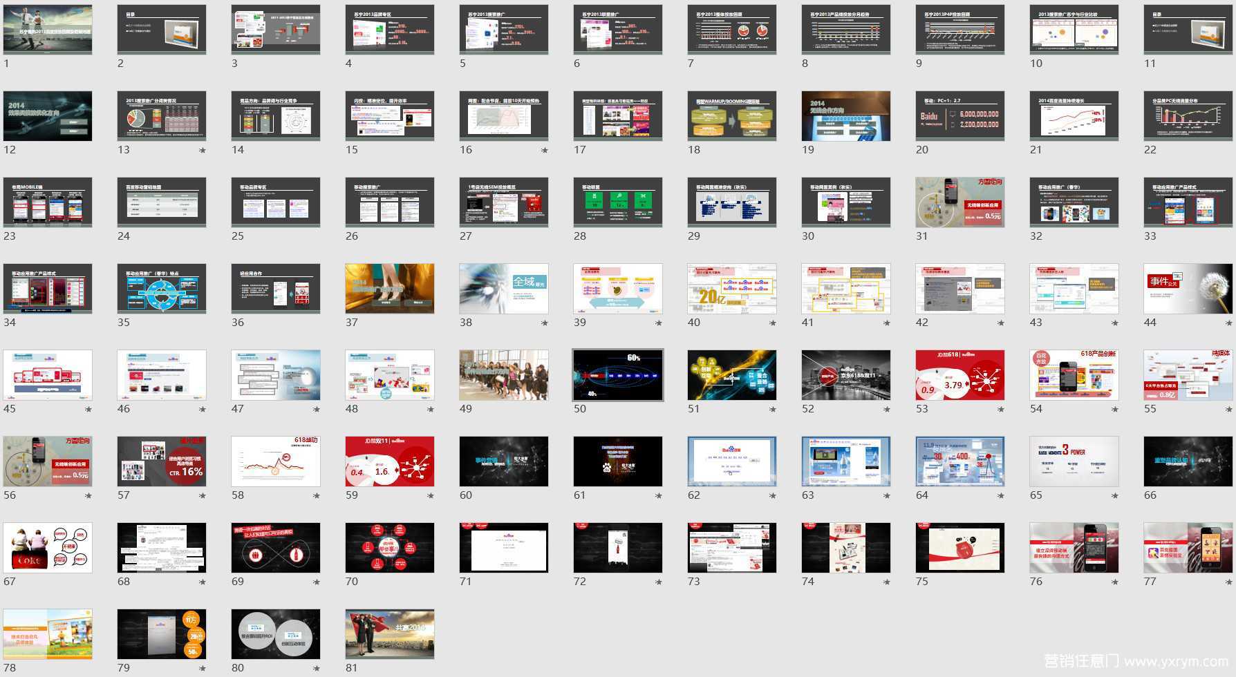Select slide 37 golden high heels thumbnail
Image resolution: width=1236 pixels, height=677 pixels.
(390, 289)
